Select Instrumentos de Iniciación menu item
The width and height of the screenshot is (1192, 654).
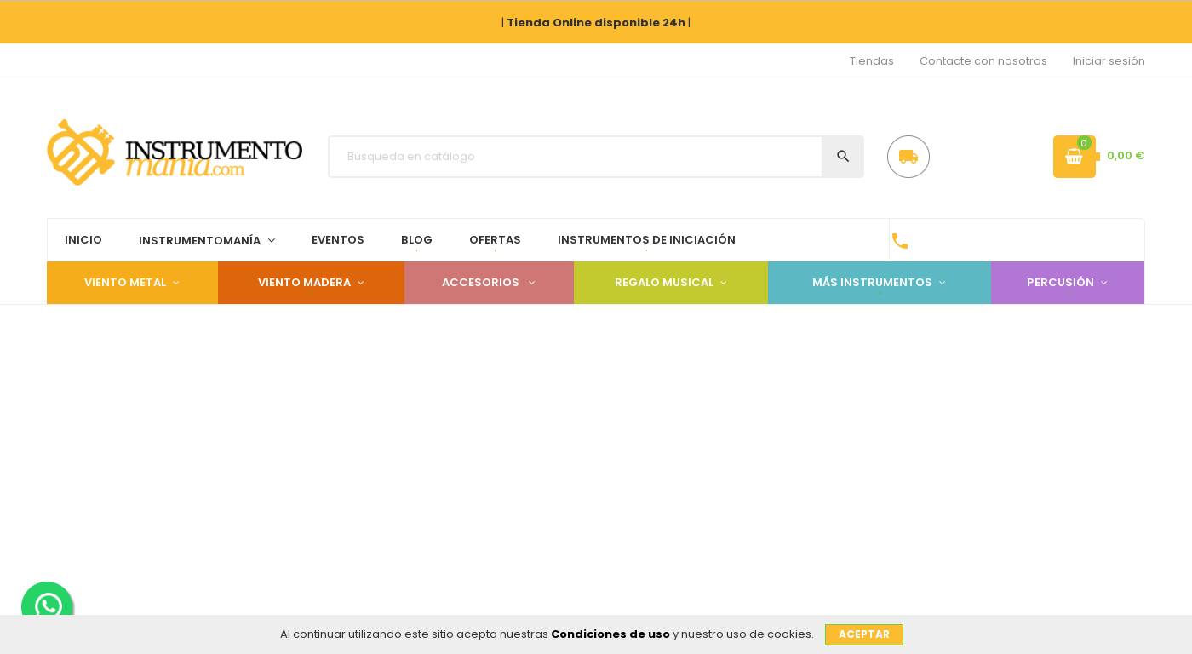pyautogui.click(x=646, y=240)
